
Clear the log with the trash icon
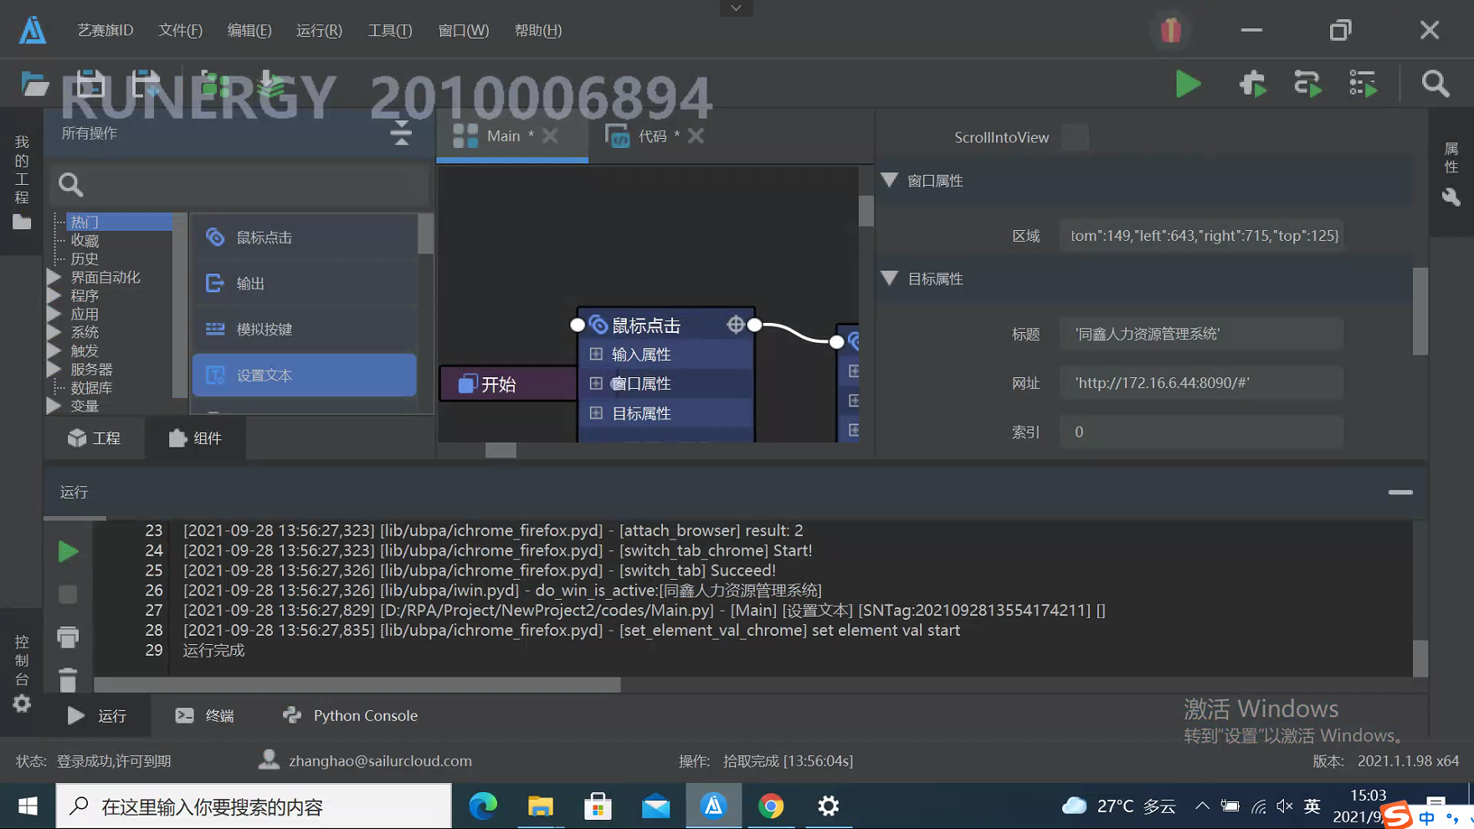point(68,679)
